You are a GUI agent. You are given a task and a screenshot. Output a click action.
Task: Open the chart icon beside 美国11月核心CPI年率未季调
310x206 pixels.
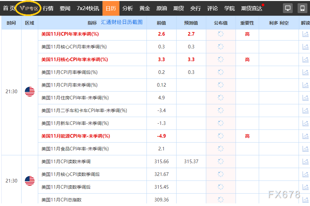click(305, 60)
